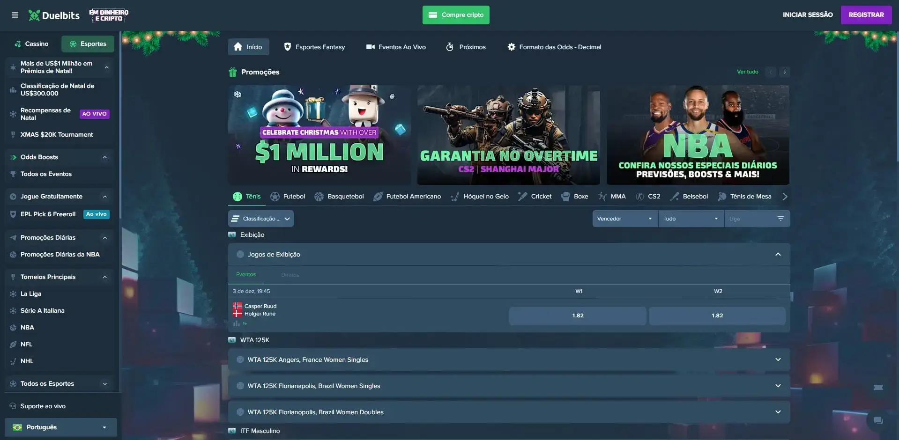
Task: Open the Português language selector
Action: click(x=61, y=427)
